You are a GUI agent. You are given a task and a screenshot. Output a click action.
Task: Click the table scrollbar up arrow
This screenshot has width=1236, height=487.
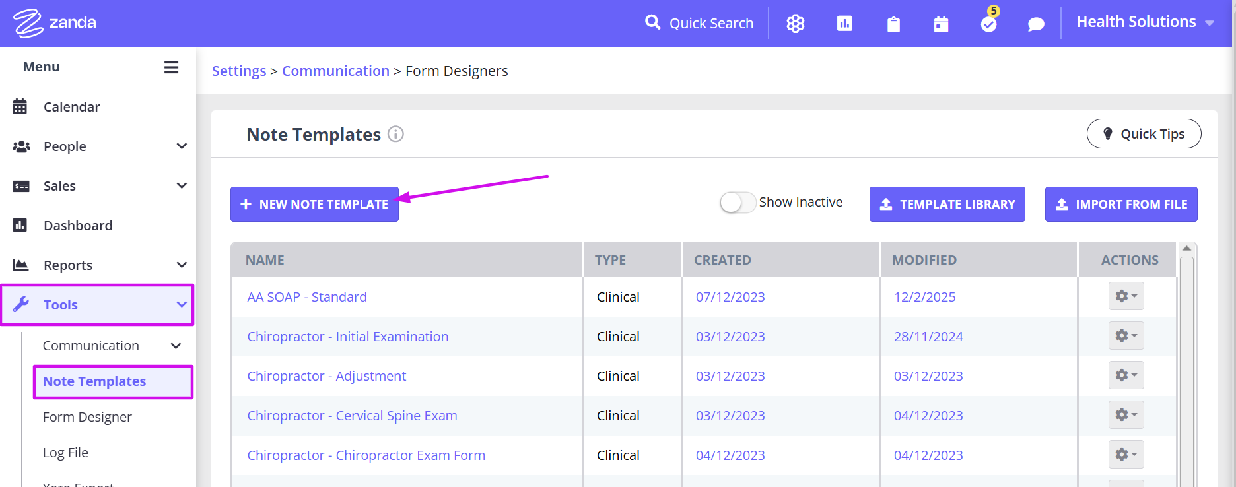[1186, 249]
